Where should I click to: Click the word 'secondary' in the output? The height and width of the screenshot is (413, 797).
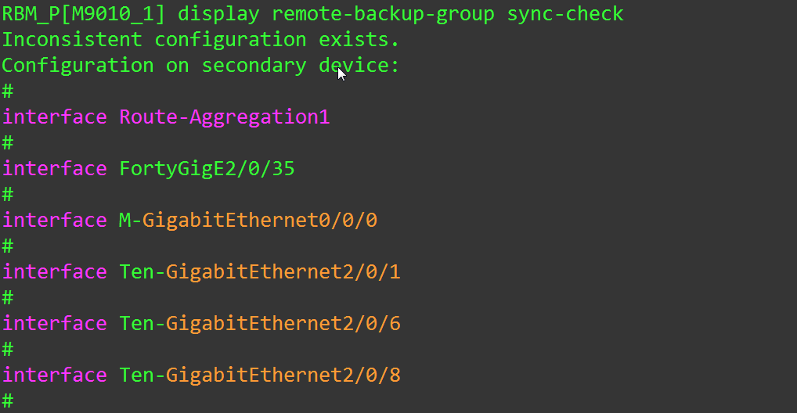[254, 66]
